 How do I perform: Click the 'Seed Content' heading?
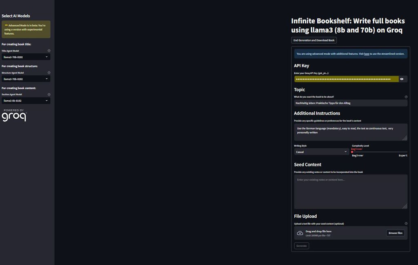point(307,165)
